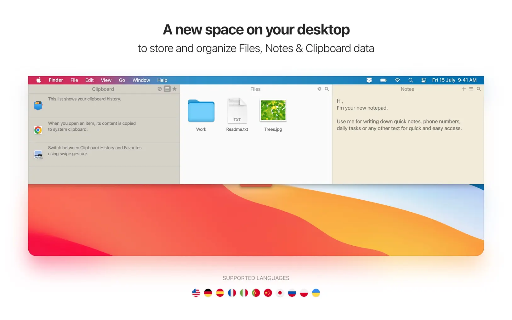Create a new note with plus icon
The image size is (512, 320).
pyautogui.click(x=464, y=89)
